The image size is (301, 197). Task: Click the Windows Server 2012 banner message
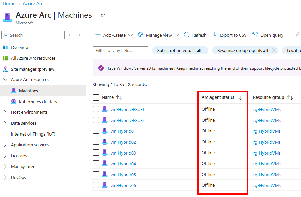click(x=203, y=68)
